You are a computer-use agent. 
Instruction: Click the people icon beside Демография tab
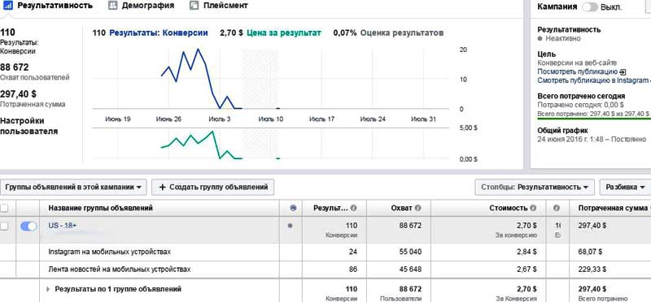pyautogui.click(x=112, y=6)
